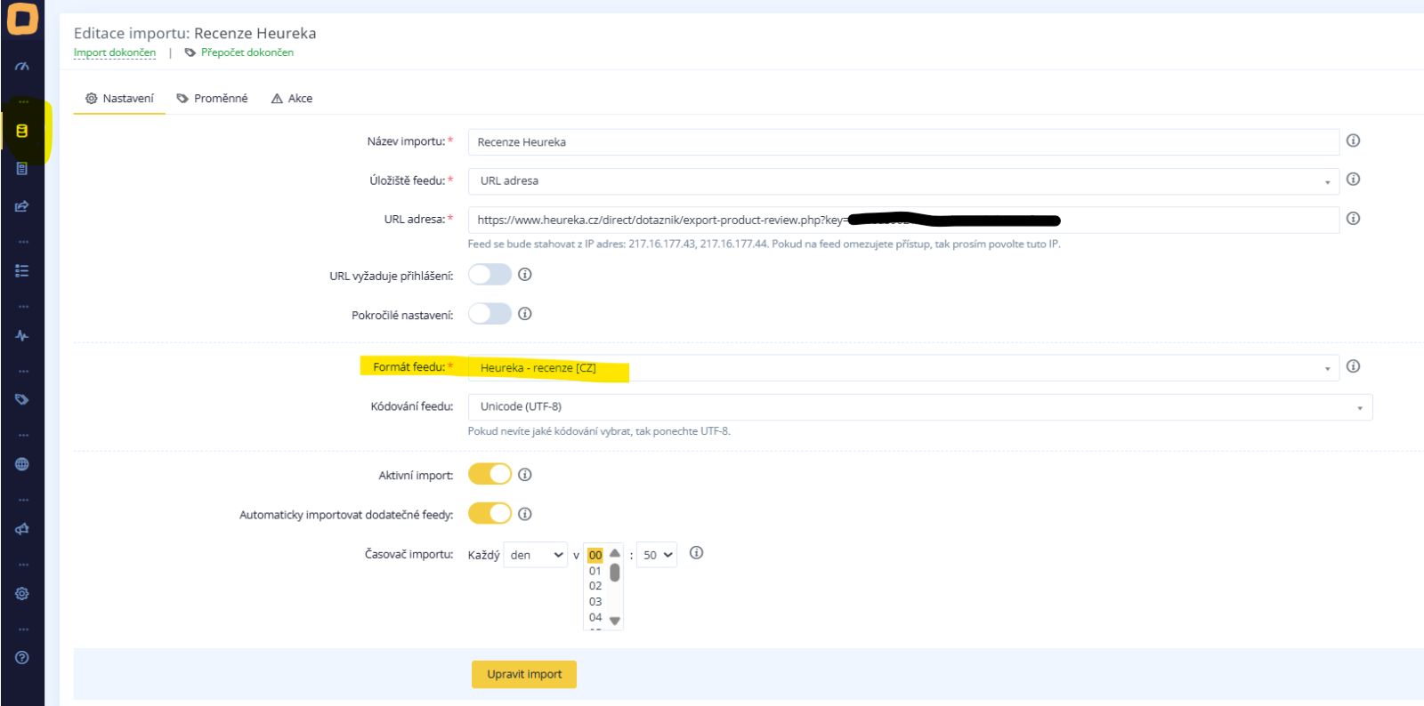Open the list rows sidebar icon
This screenshot has height=706, width=1424.
(22, 271)
